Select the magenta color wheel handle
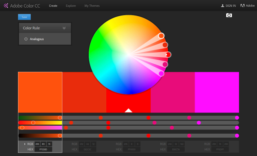The image size is (257, 156). 161,74
